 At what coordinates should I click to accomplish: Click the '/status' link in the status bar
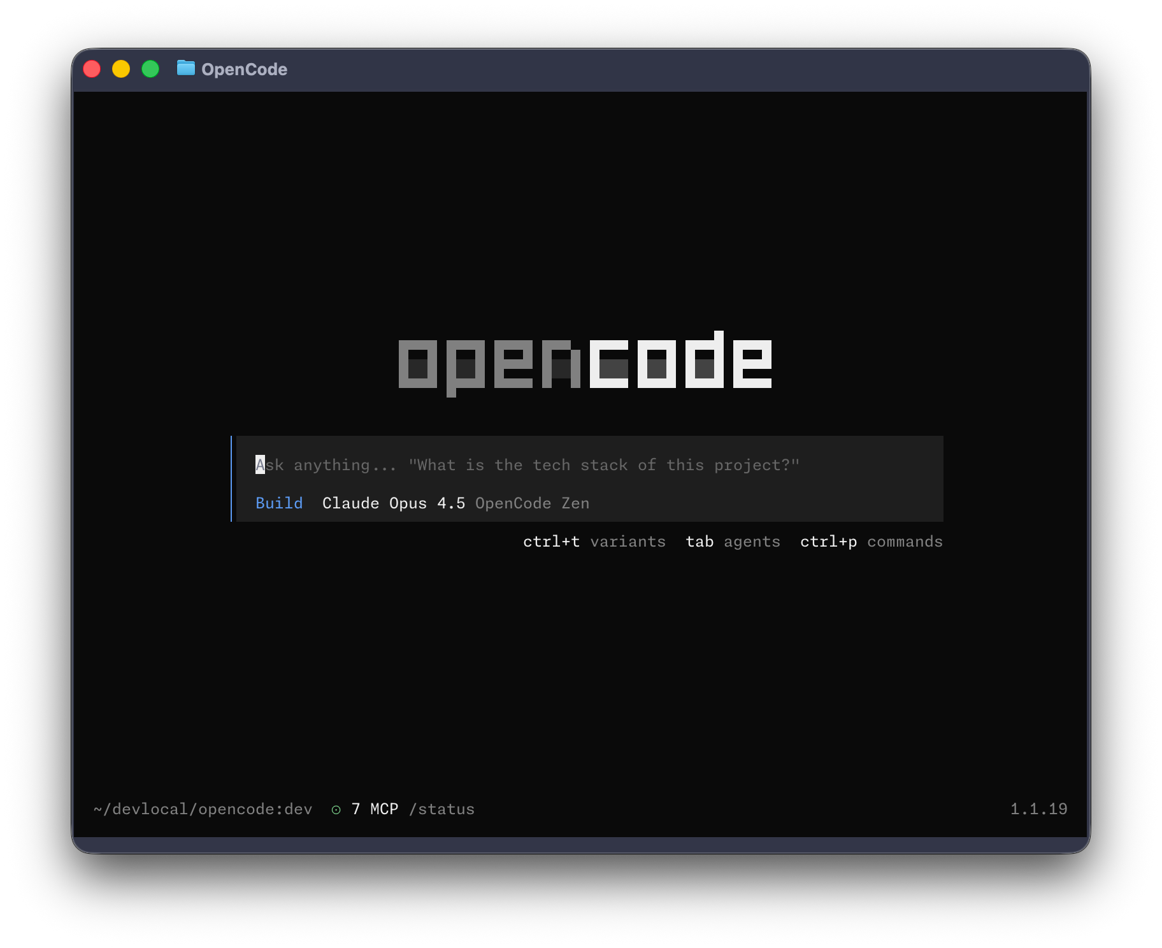point(441,808)
